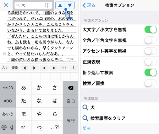
Task: Open more options with the ellipsis key
Action: tap(64, 68)
